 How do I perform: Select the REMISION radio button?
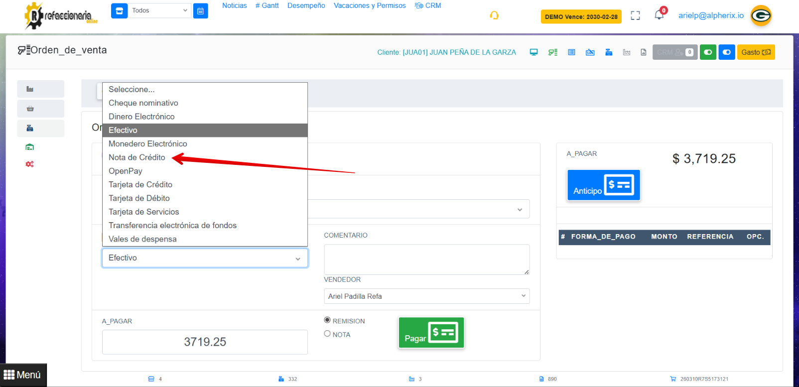(x=327, y=320)
